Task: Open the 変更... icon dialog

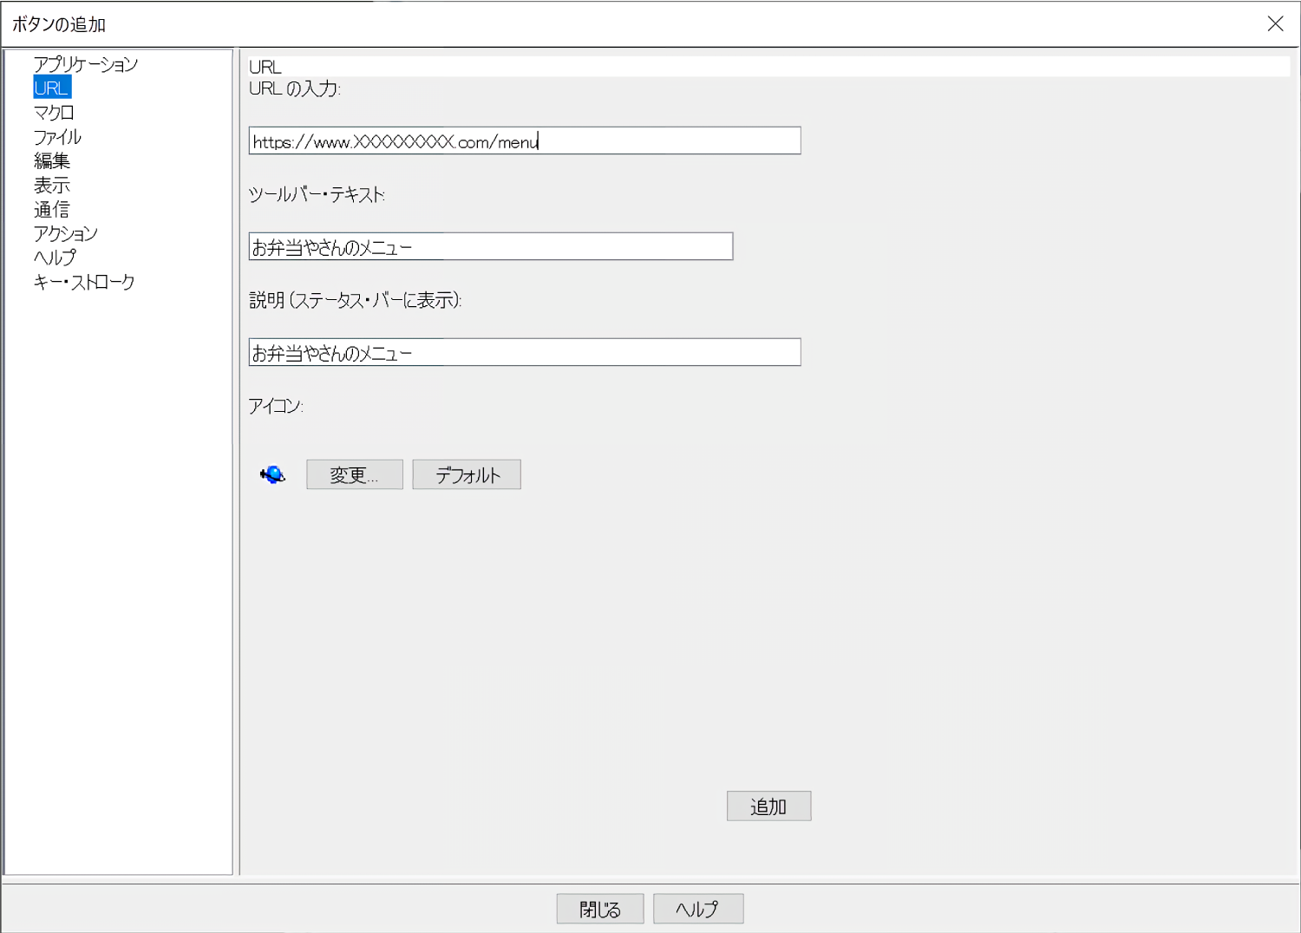Action: 355,474
